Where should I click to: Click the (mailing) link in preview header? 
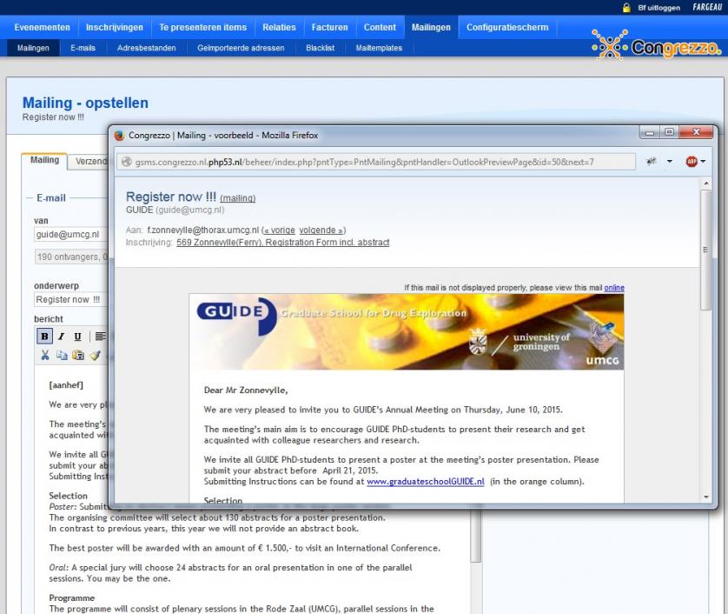pos(238,198)
